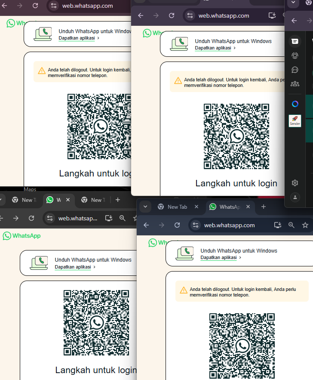Viewport: 313px width, 380px height.
Task: View site information in lower-right window
Action: coord(196,225)
